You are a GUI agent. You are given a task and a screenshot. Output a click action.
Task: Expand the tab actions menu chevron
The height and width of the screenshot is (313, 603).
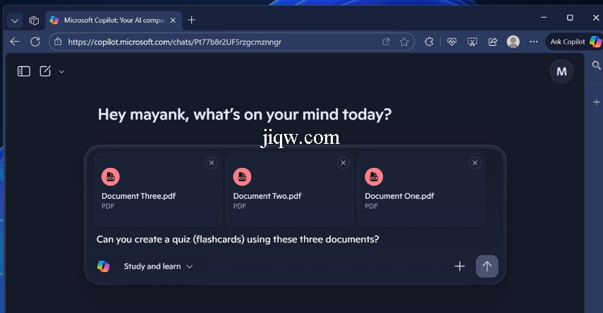(14, 20)
